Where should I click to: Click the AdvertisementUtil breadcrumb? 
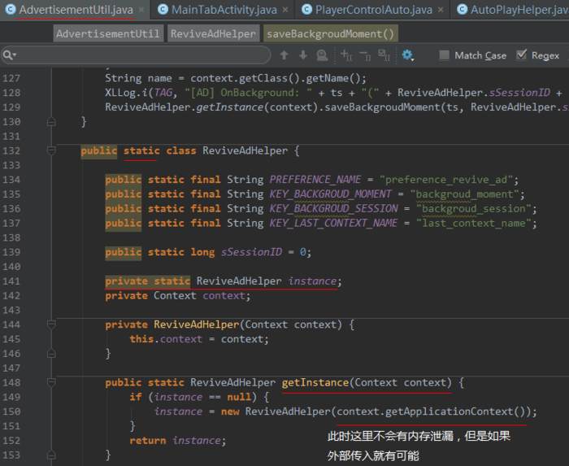(x=108, y=34)
